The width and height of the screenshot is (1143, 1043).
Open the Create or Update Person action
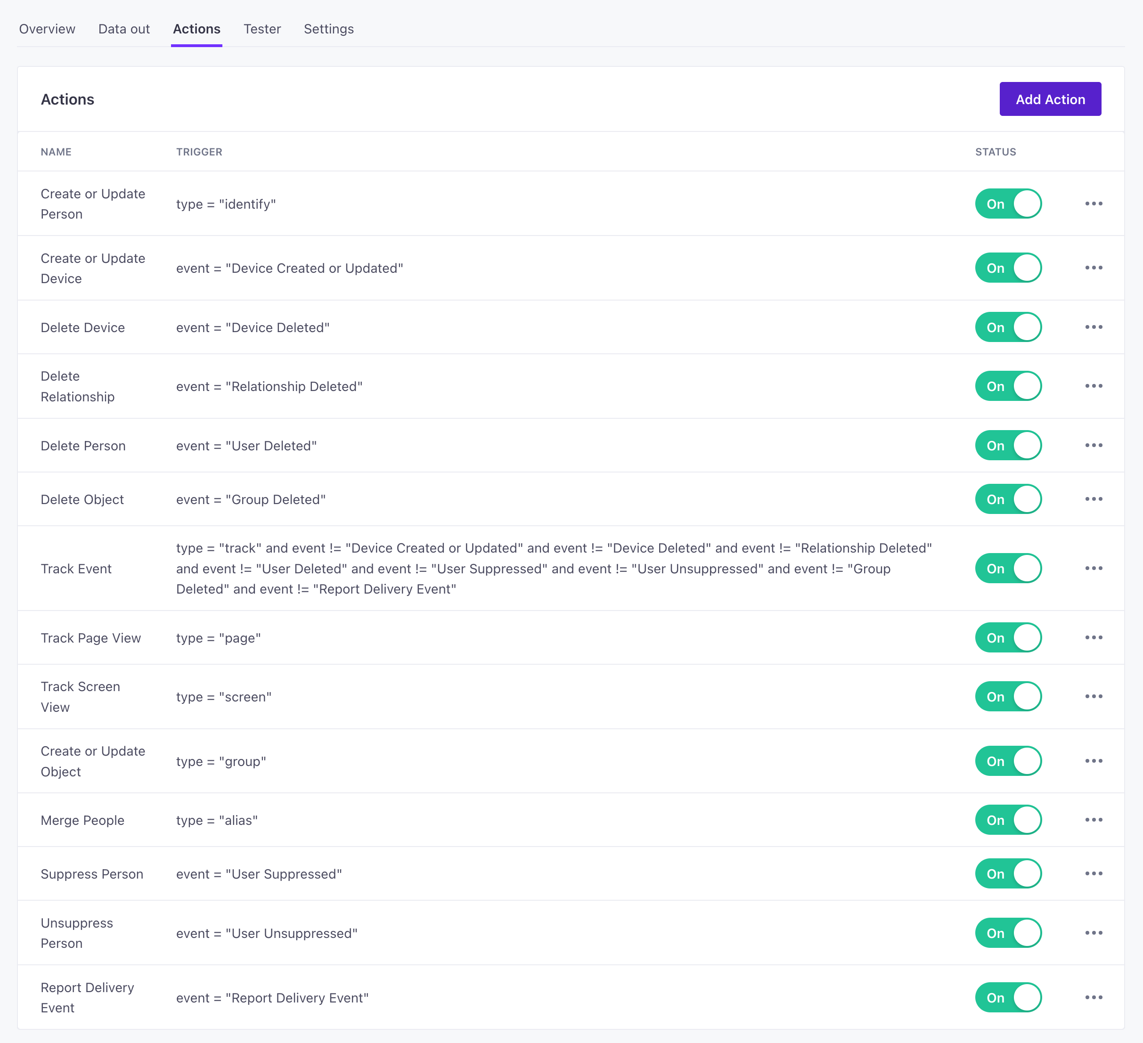pos(93,204)
